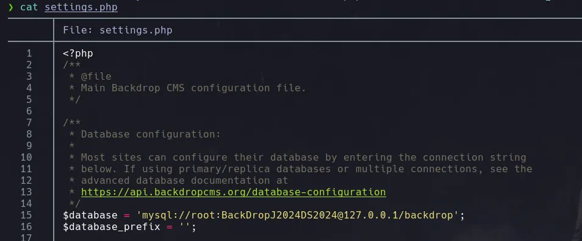Click the $database_prefix variable
The image size is (582, 241).
click(112, 226)
